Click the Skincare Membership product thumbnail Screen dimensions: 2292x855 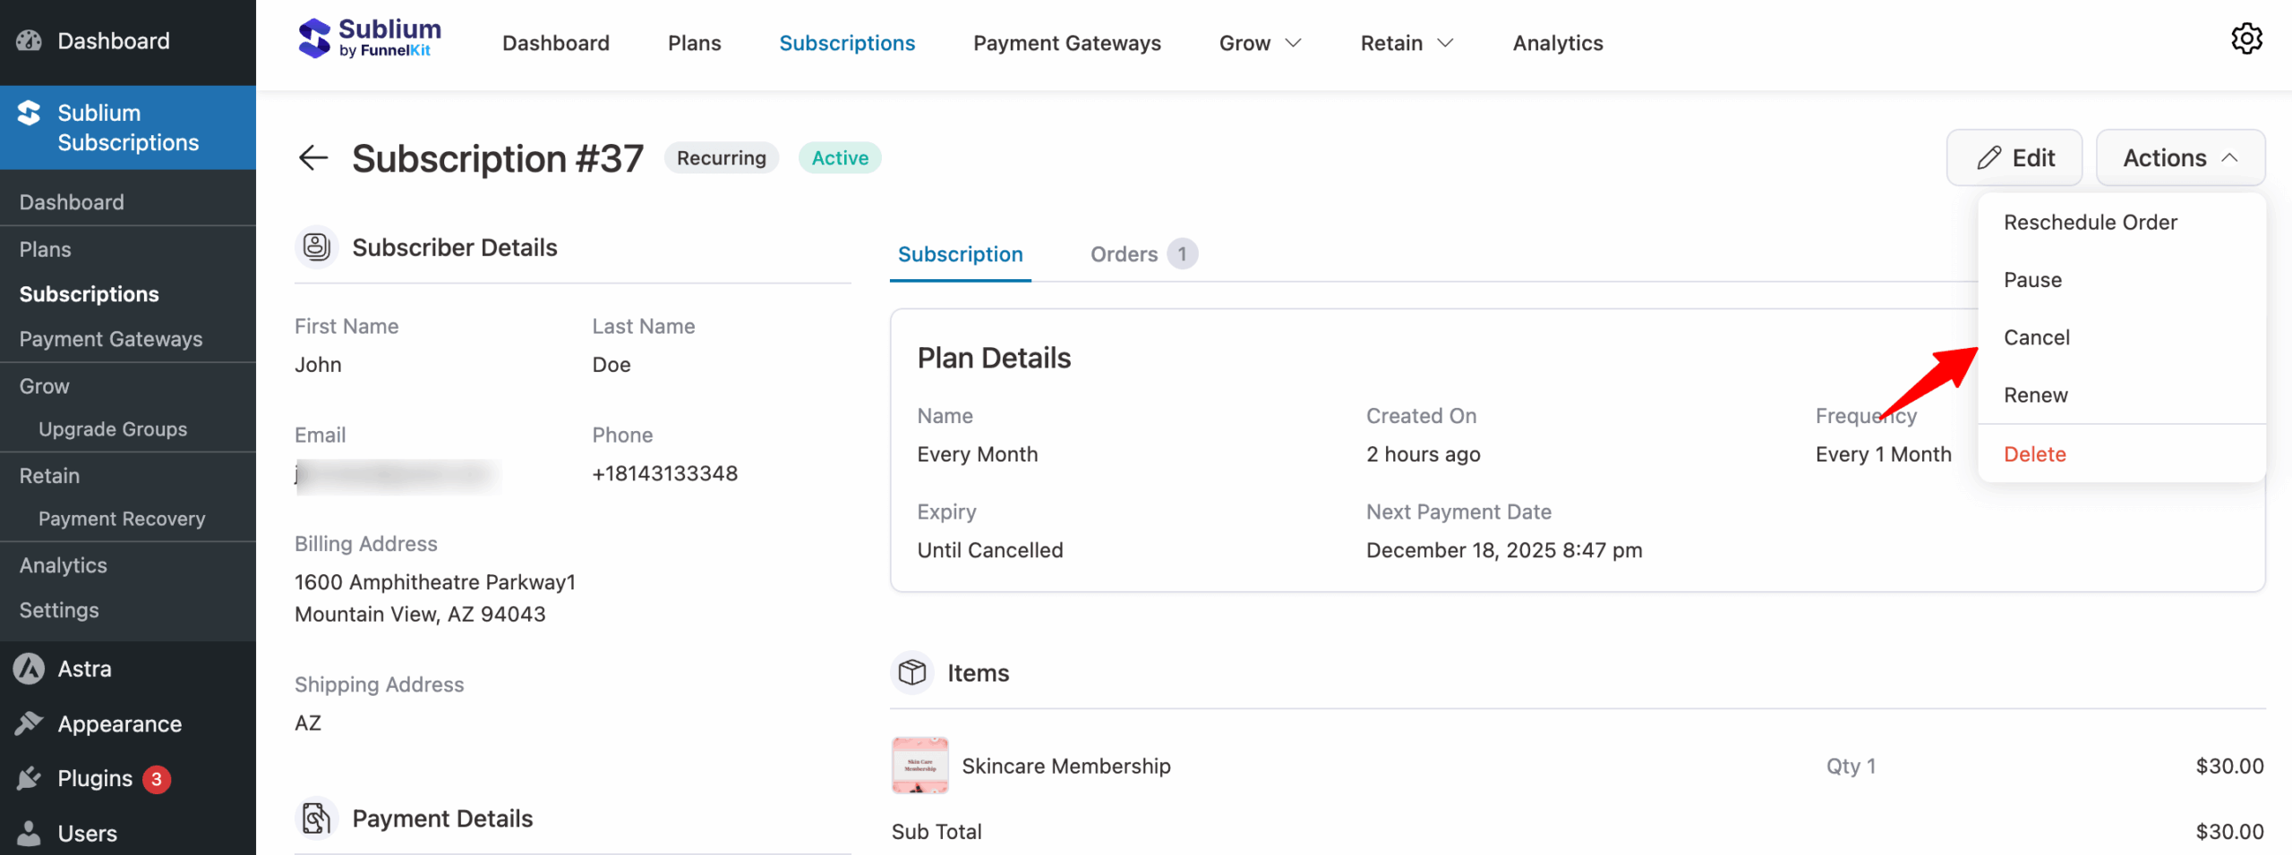919,766
